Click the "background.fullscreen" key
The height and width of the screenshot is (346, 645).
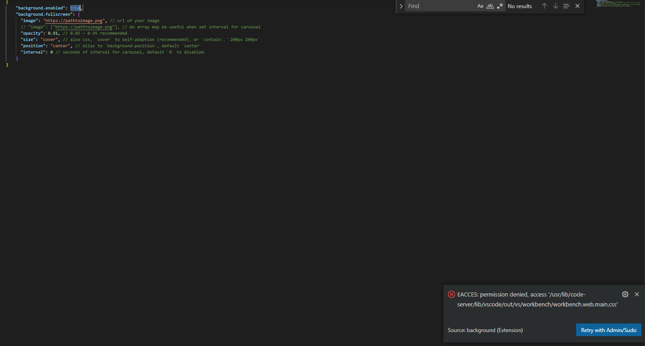pyautogui.click(x=44, y=14)
